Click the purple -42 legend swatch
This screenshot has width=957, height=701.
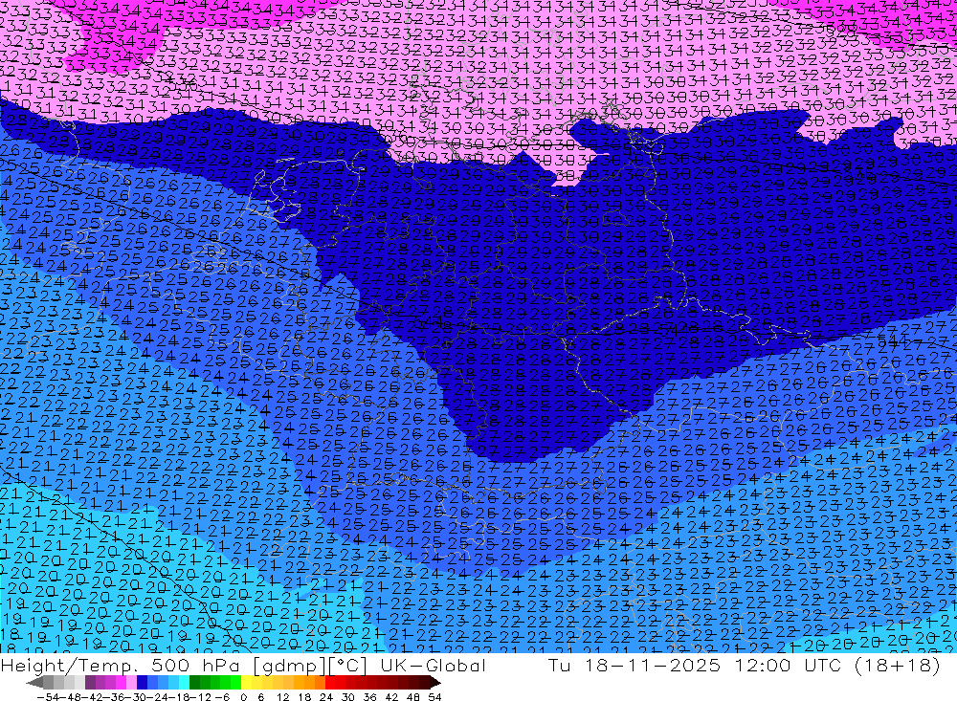click(90, 683)
